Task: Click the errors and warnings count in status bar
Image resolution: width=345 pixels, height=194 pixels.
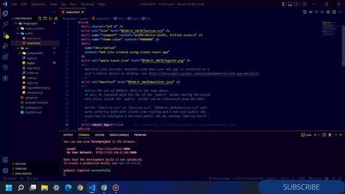Action: tap(32, 178)
